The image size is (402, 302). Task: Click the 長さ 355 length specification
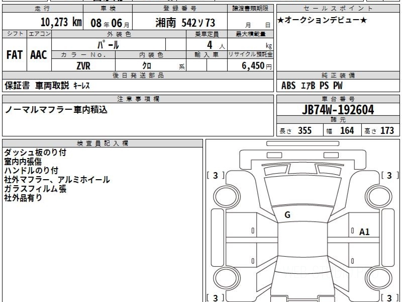tap(296, 131)
